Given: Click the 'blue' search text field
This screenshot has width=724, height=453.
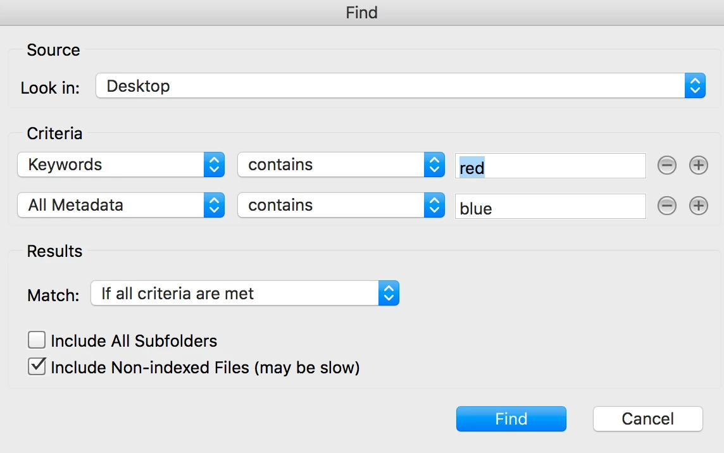Looking at the screenshot, I should coord(551,208).
